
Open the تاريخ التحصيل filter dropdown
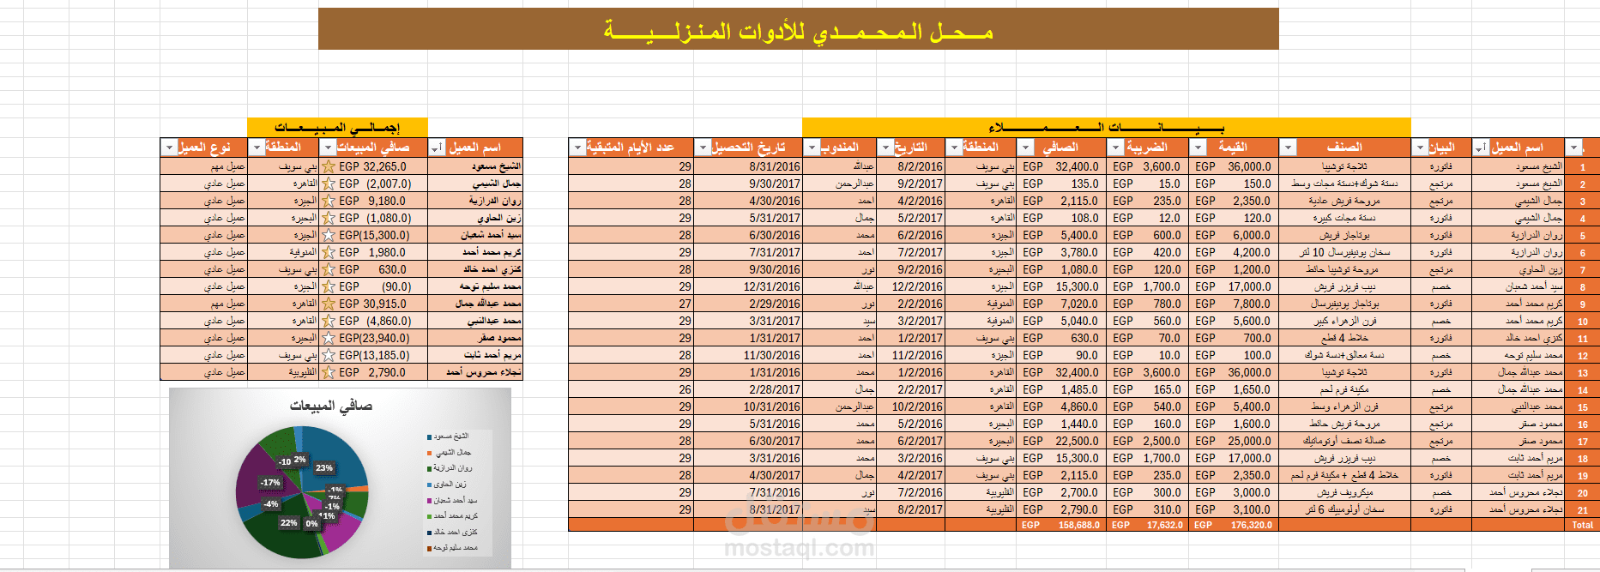coord(703,148)
